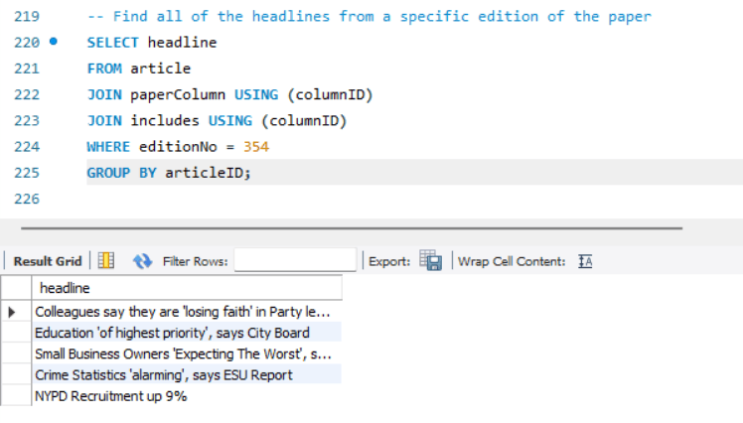This screenshot has width=743, height=423.
Task: Click the value 354 in WHERE clause
Action: tap(256, 147)
